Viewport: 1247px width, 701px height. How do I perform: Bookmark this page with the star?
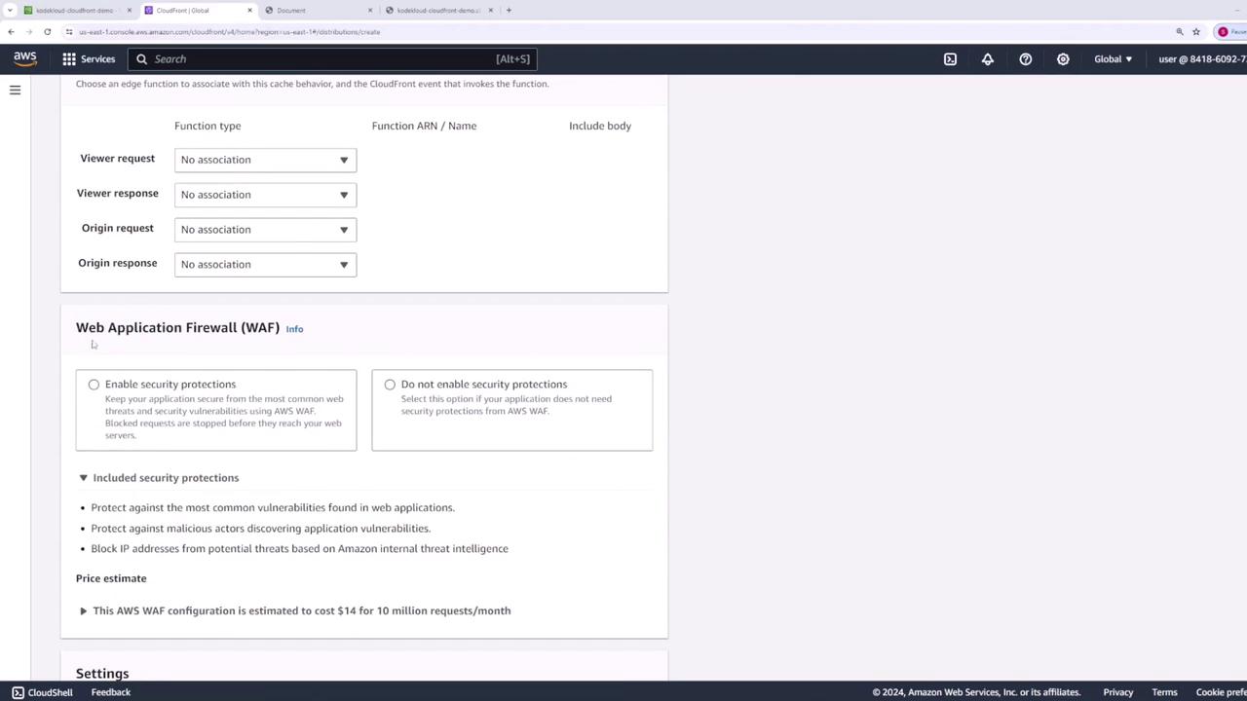tap(1196, 32)
